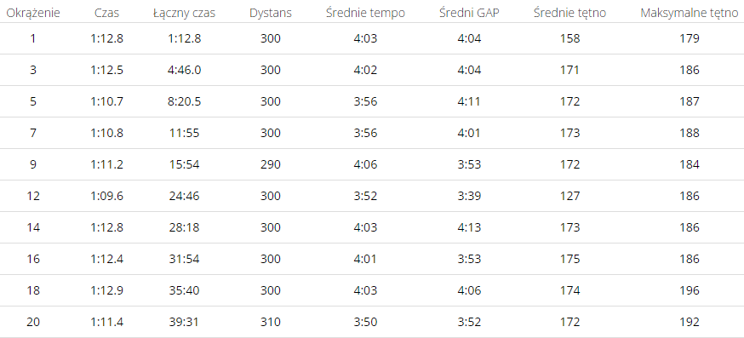The height and width of the screenshot is (338, 744).
Task: Click the Średnie tempo column header
Action: 365,14
